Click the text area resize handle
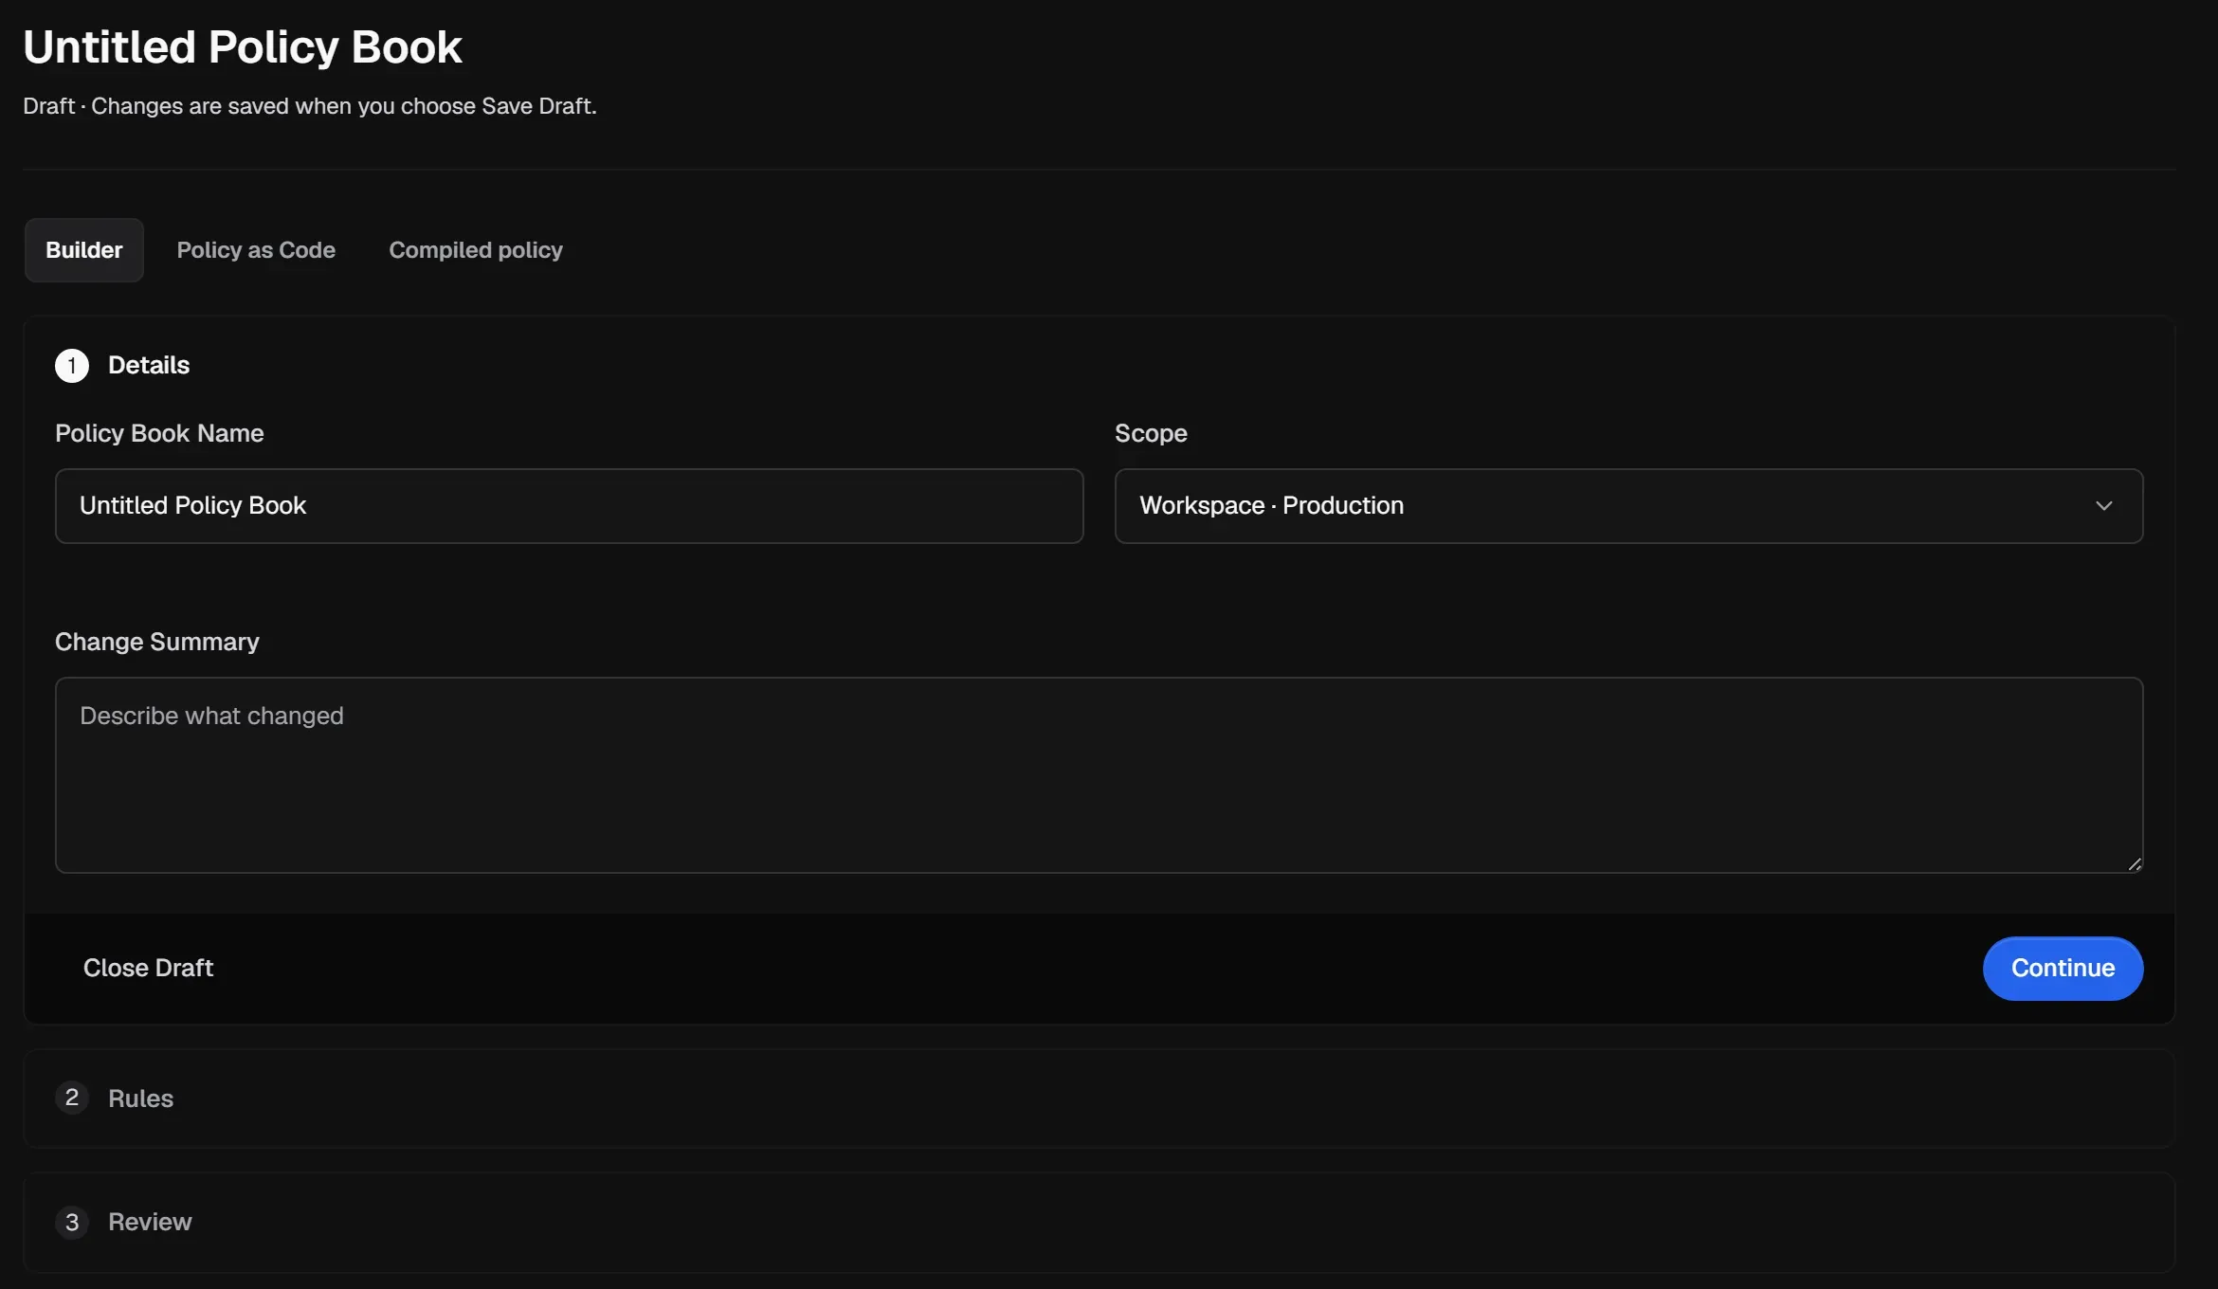This screenshot has width=2218, height=1289. (2135, 863)
